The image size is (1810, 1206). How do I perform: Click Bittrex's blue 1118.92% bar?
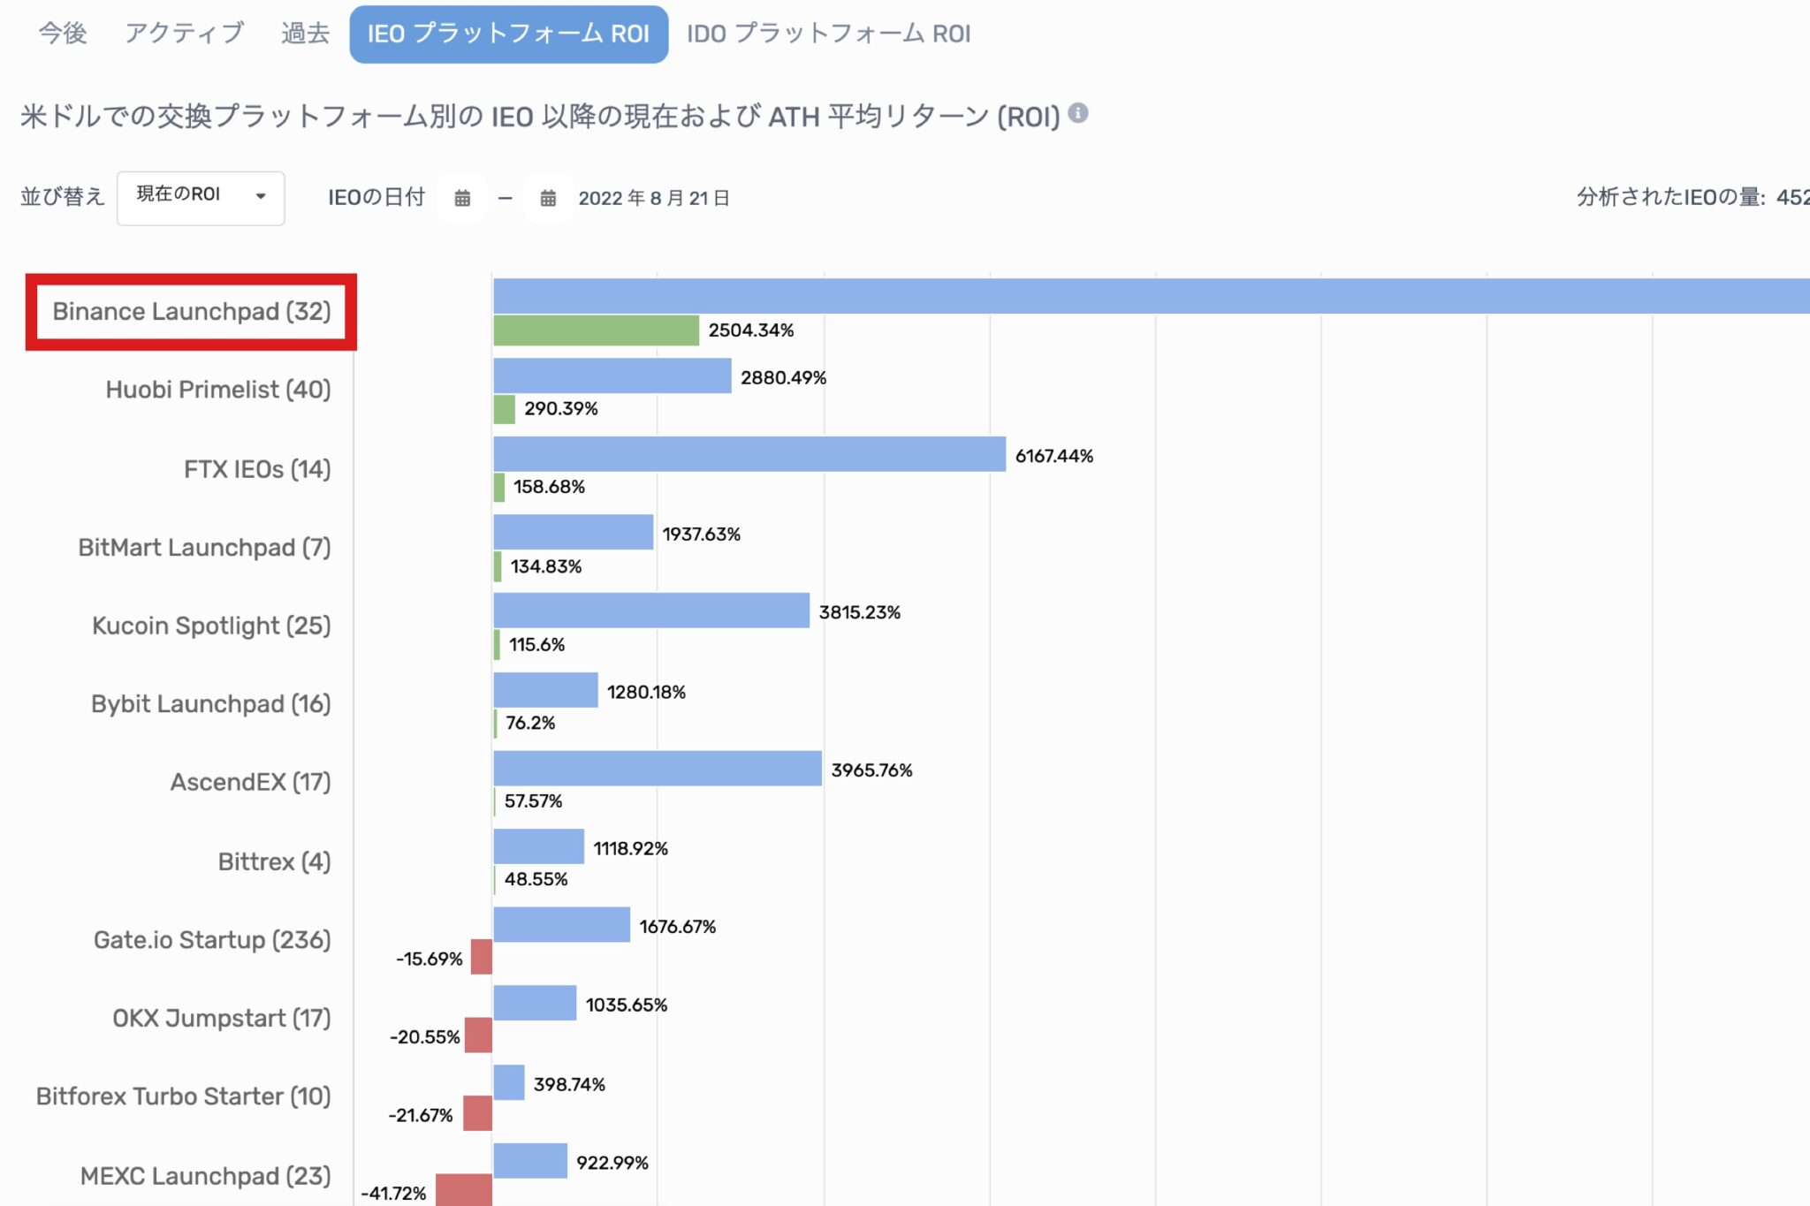(x=538, y=846)
